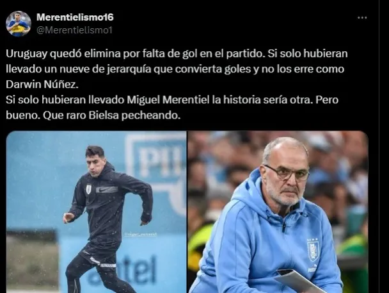
Task: Click the vertical divider between the photos
Action: (x=187, y=212)
